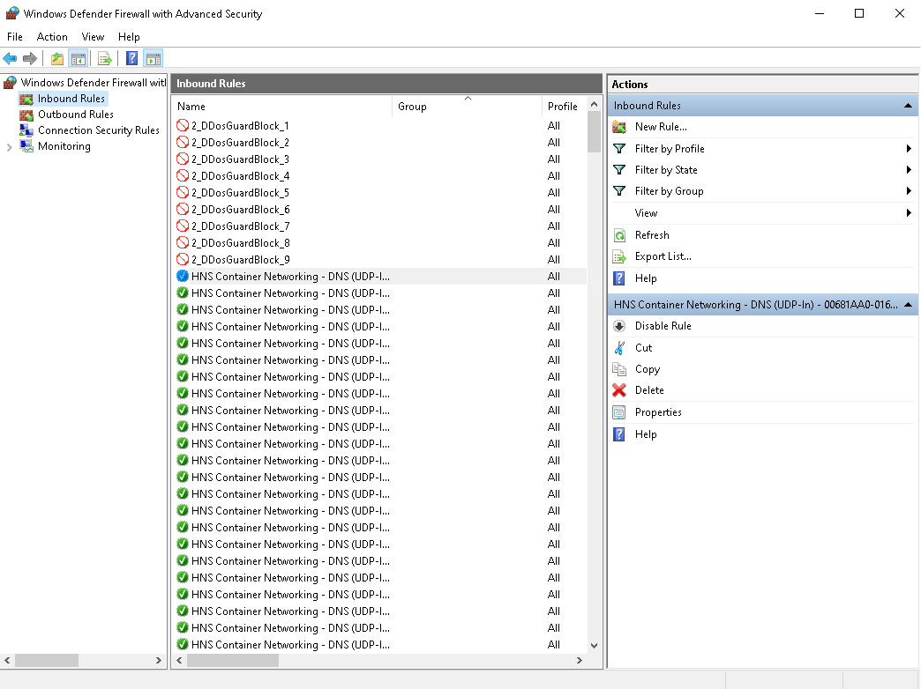Select Connection Security Rules in the tree
The width and height of the screenshot is (921, 689).
pyautogui.click(x=99, y=130)
